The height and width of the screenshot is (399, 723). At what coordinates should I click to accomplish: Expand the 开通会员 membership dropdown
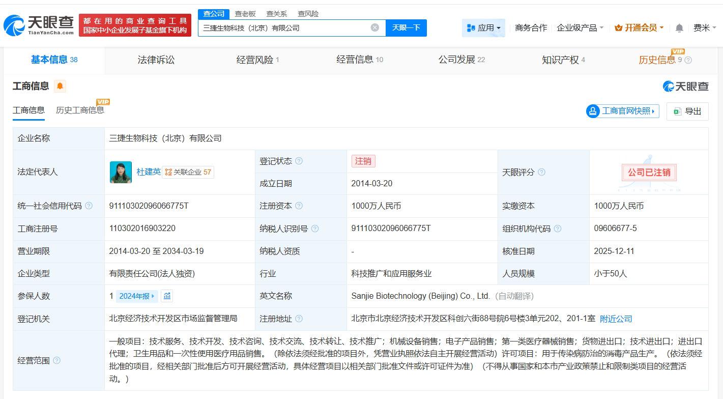[639, 28]
